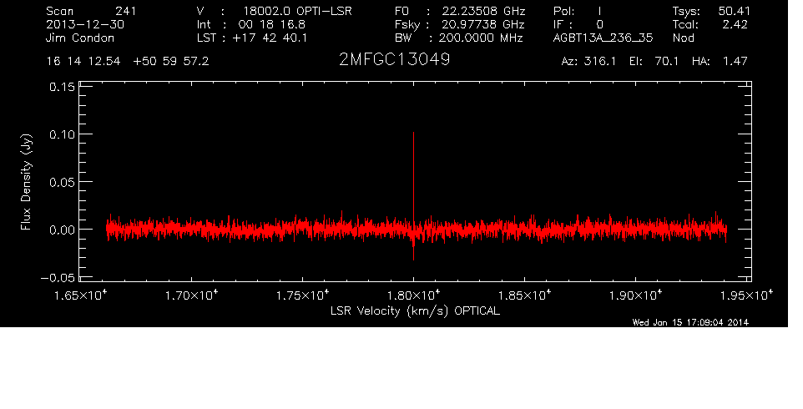The height and width of the screenshot is (409, 803).
Task: Click the sky frequency 20.97738 GHz
Action: [483, 24]
